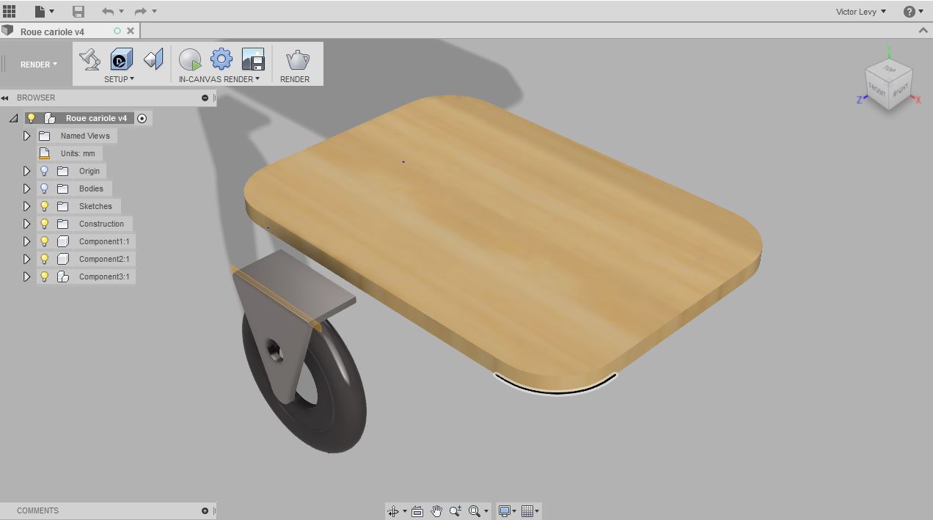Viewport: 933px width, 520px height.
Task: Open Display Settings monitor icon
Action: (505, 511)
